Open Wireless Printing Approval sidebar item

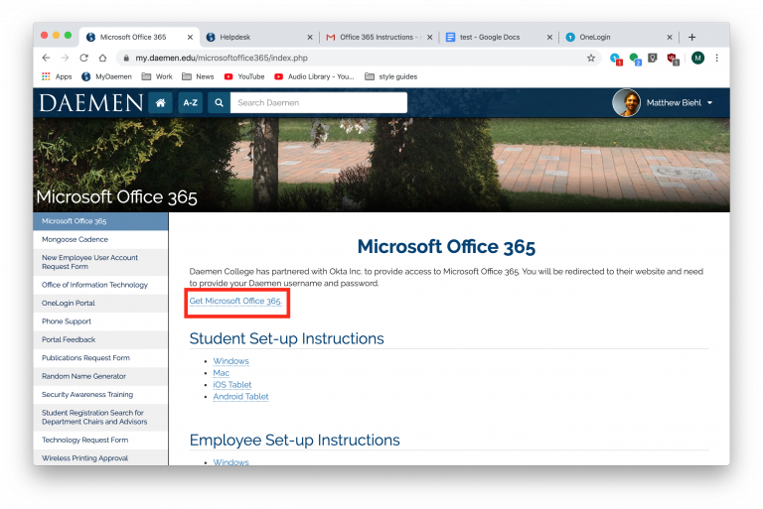100,458
